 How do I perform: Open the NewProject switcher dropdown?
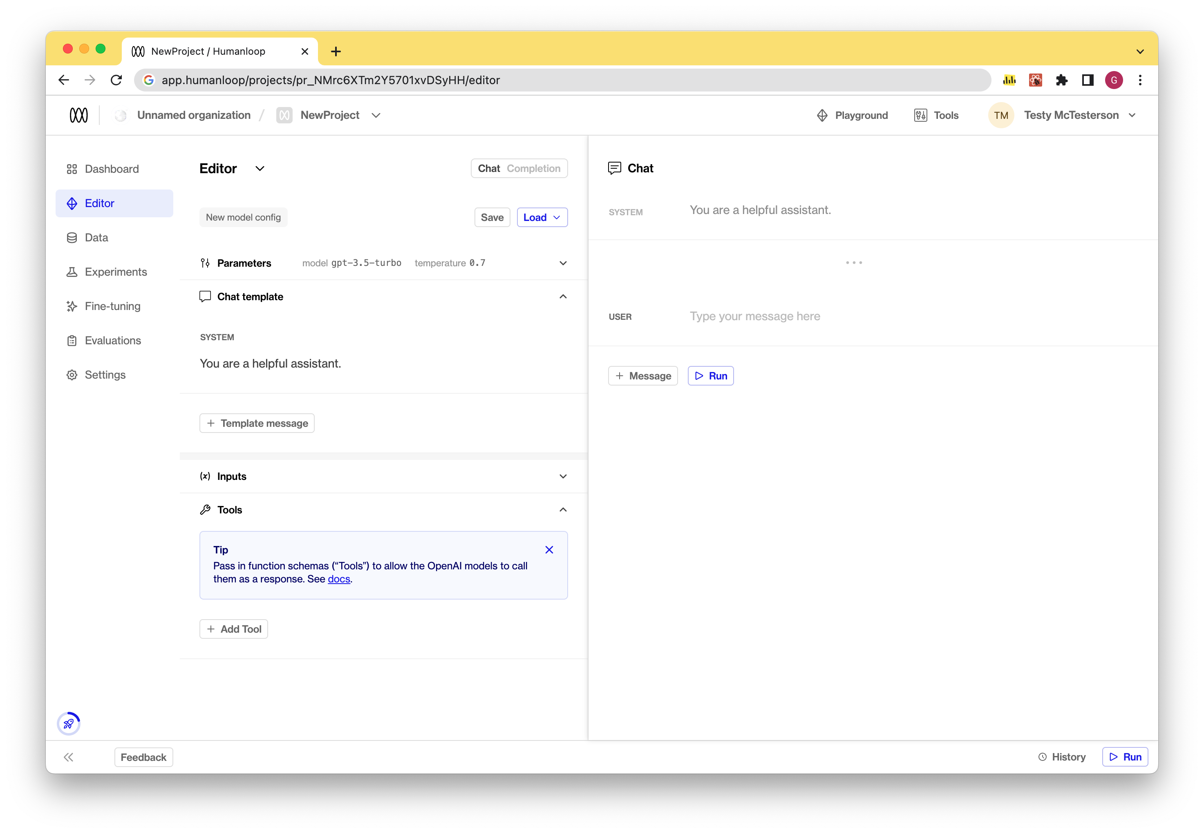376,115
